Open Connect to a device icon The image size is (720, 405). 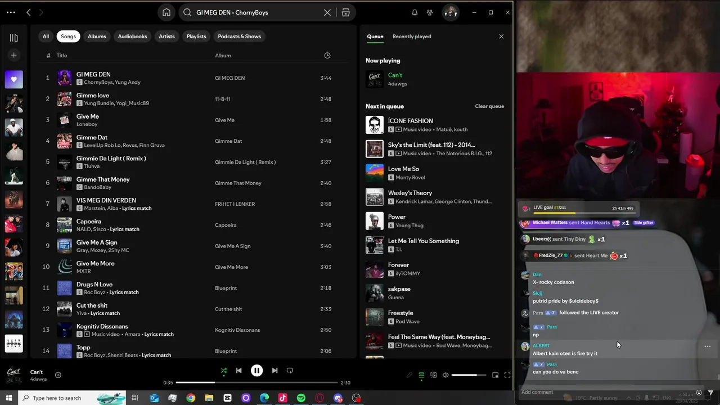433,375
